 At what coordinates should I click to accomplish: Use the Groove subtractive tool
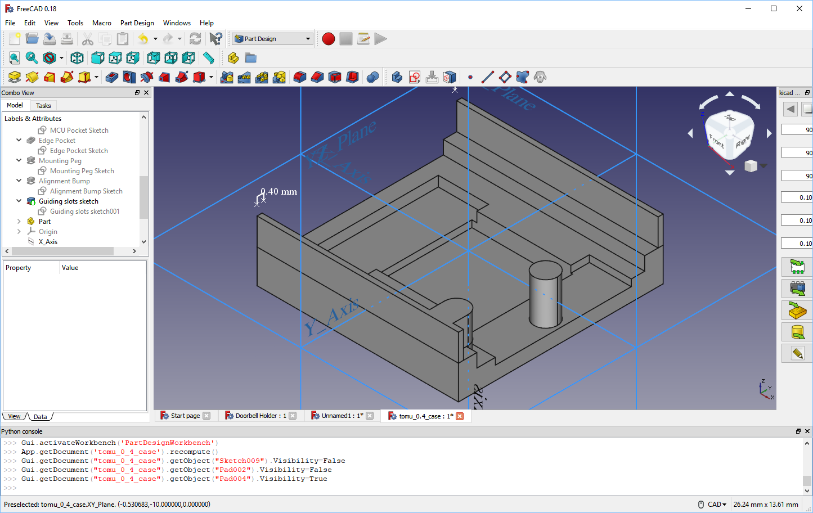[x=146, y=77]
